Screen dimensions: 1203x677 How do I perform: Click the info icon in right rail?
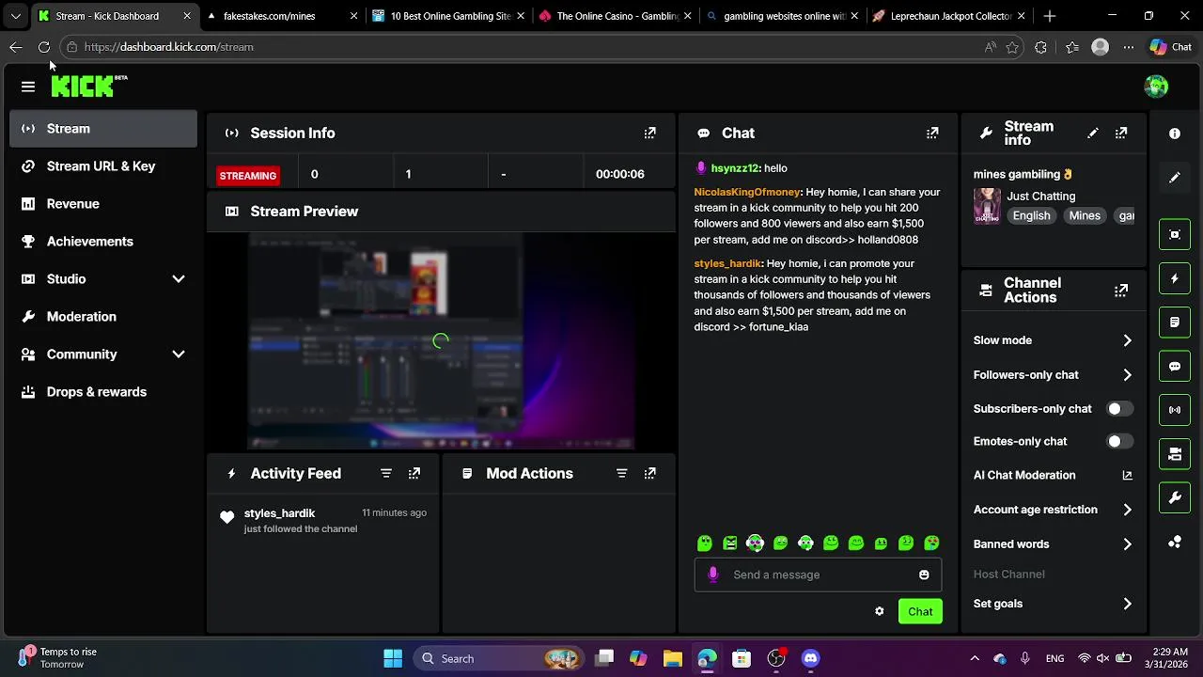pos(1175,134)
